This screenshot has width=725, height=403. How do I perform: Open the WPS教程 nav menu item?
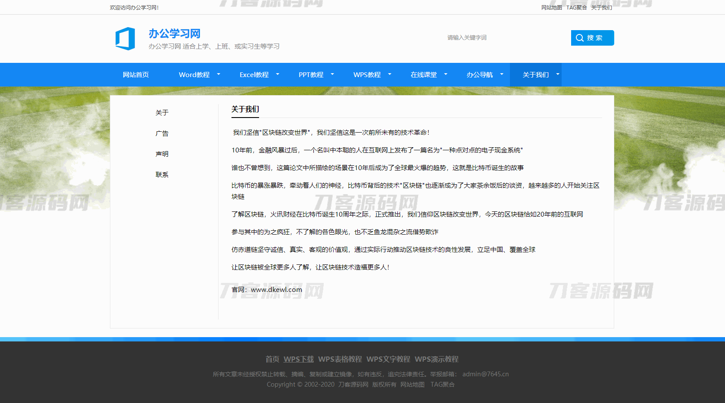click(x=367, y=75)
